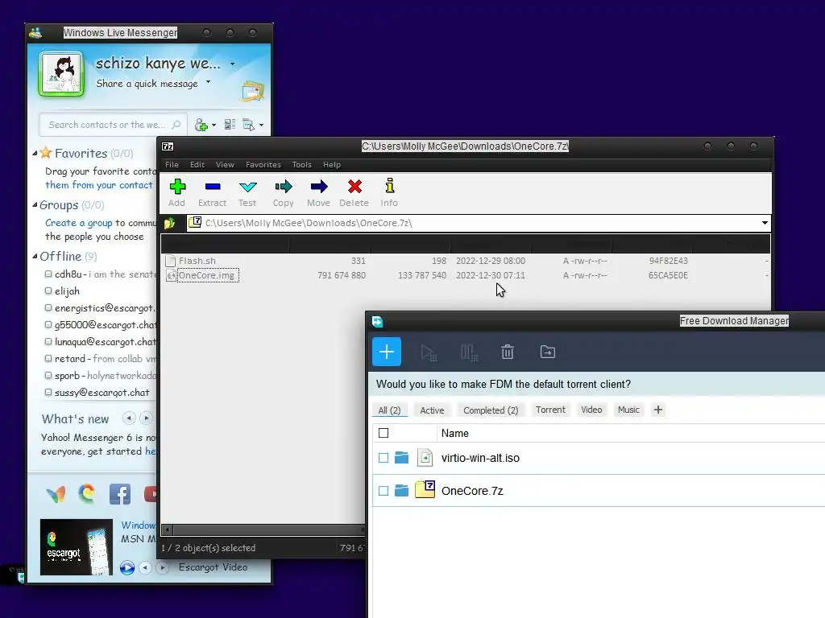Open the Favorites menu in 7-Zip
The height and width of the screenshot is (618, 825).
(263, 164)
